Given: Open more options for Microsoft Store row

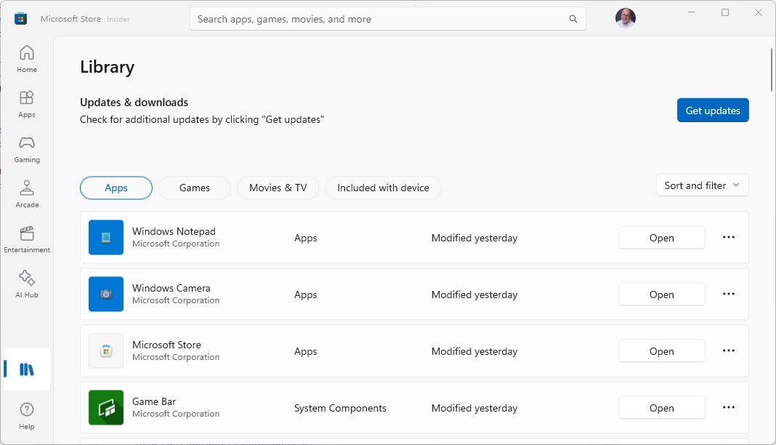Looking at the screenshot, I should click(x=729, y=350).
